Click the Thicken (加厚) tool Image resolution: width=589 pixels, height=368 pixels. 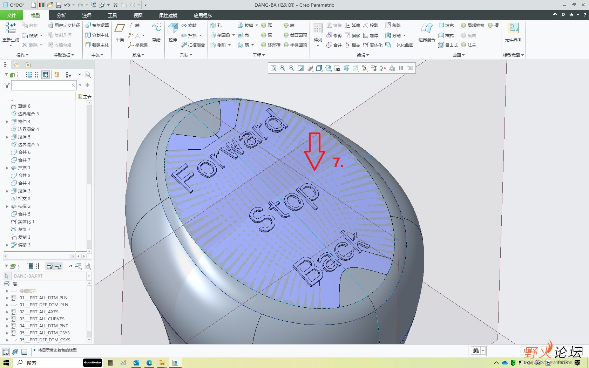[x=371, y=35]
